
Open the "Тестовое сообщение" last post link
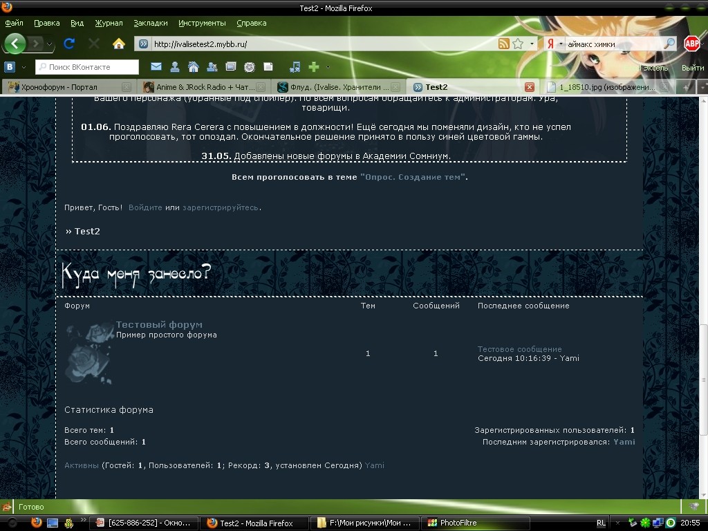point(520,349)
